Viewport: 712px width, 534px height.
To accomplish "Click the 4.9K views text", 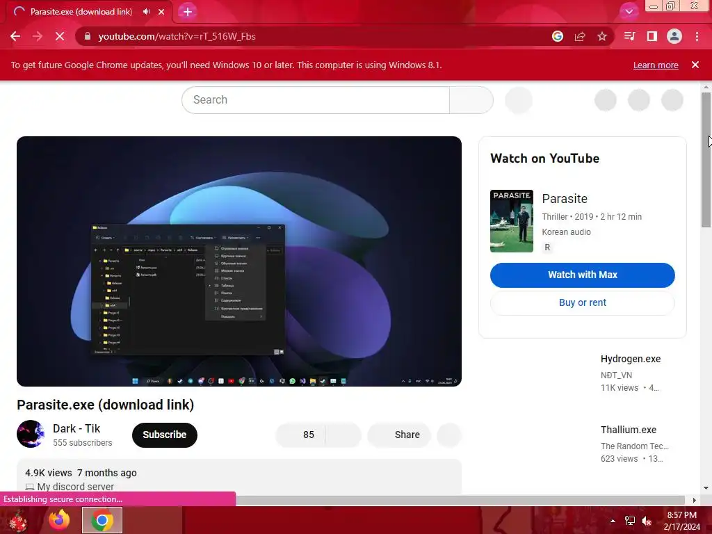I will click(49, 473).
